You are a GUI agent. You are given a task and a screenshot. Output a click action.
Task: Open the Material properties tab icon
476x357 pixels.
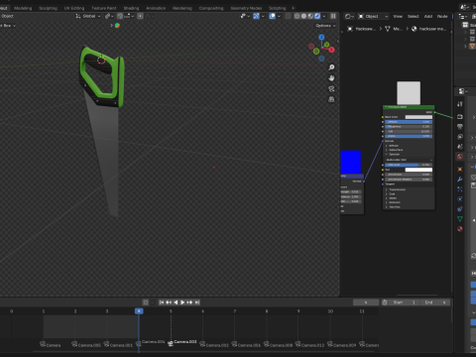[460, 229]
